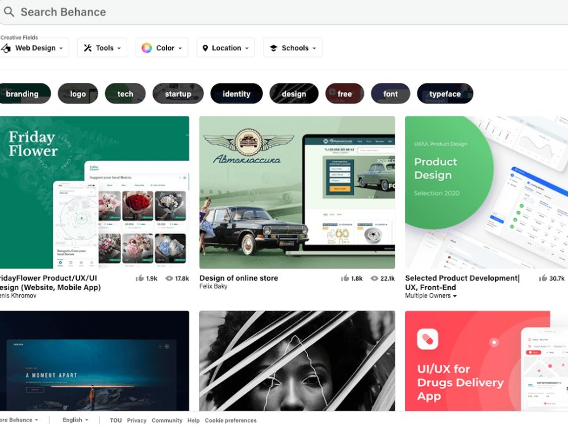
Task: Open the TOU footer link
Action: coord(115,420)
